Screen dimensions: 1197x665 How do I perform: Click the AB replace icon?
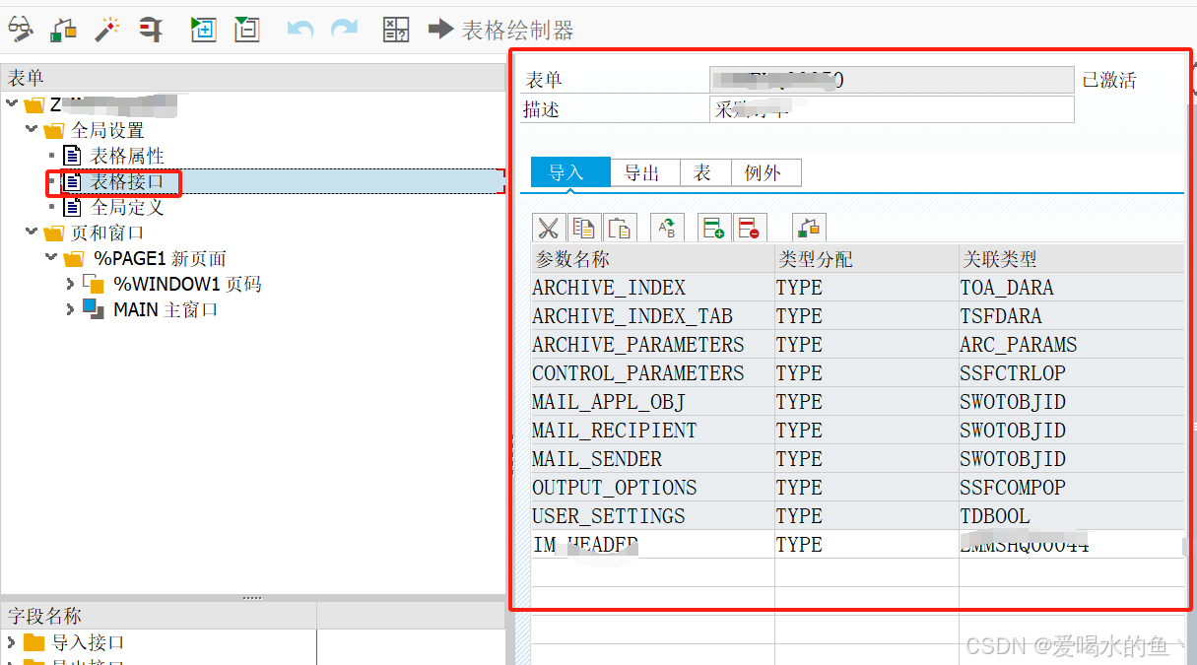click(667, 229)
